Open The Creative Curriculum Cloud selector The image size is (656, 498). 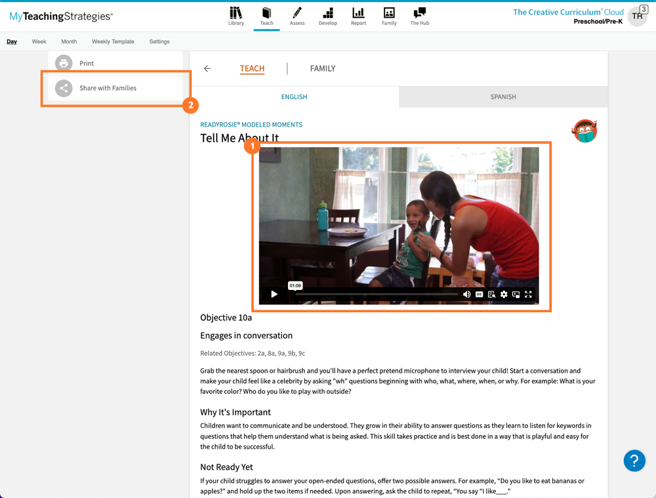point(568,12)
